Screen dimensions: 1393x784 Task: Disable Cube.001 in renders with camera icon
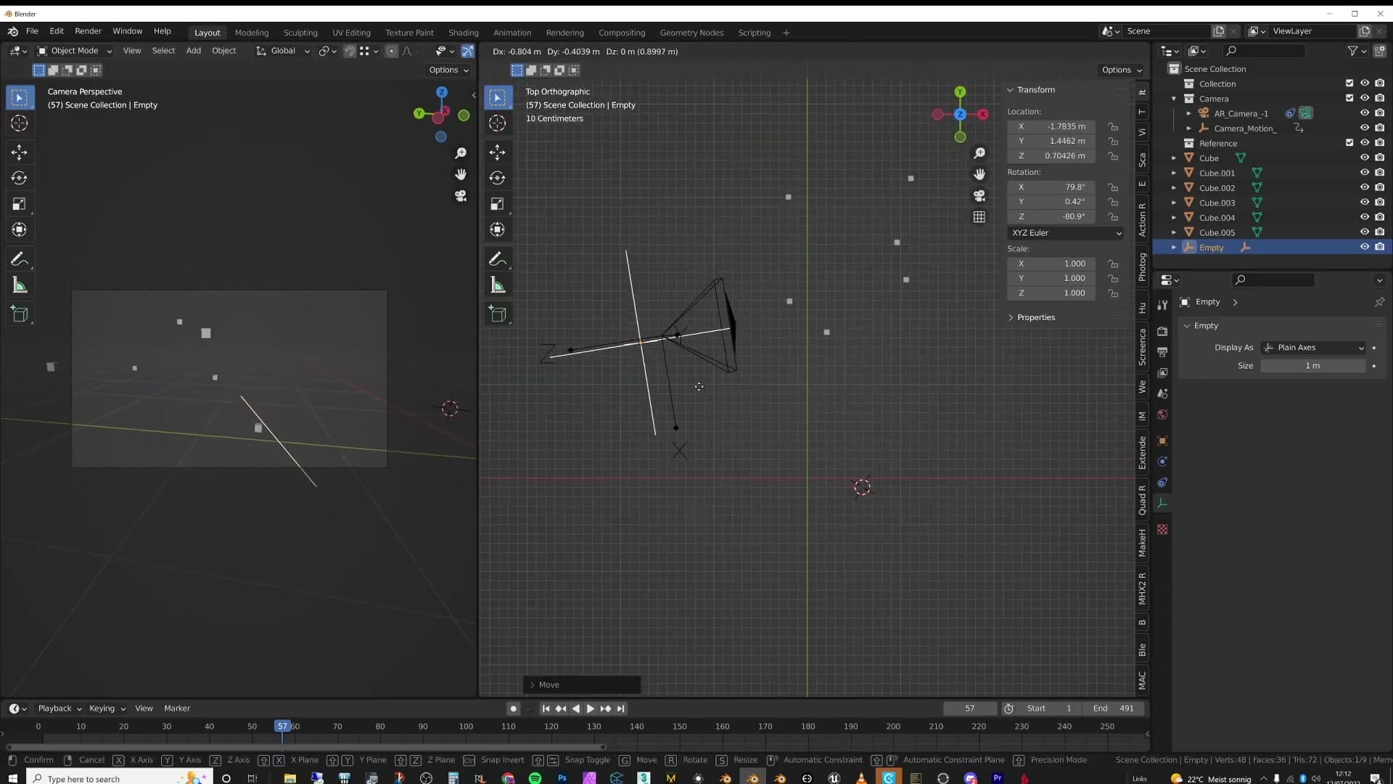pyautogui.click(x=1379, y=173)
